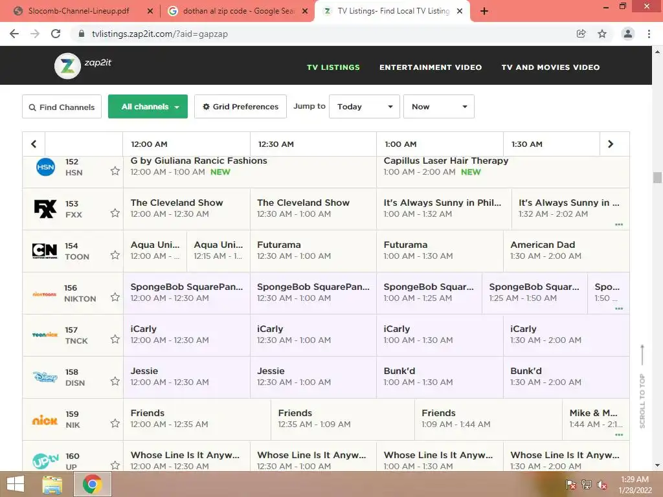Open the Now time dropdown

point(439,107)
